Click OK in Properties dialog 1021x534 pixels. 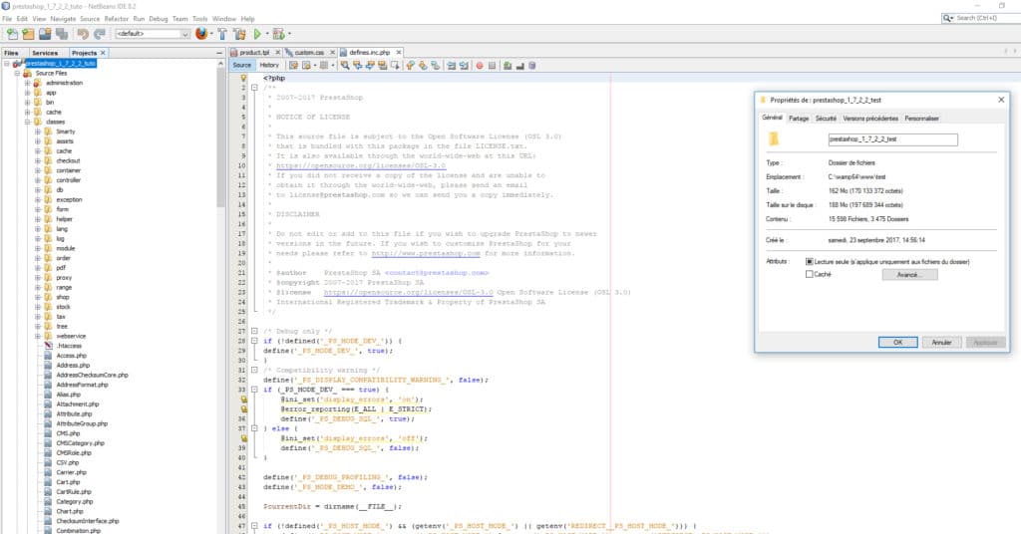[x=898, y=342]
